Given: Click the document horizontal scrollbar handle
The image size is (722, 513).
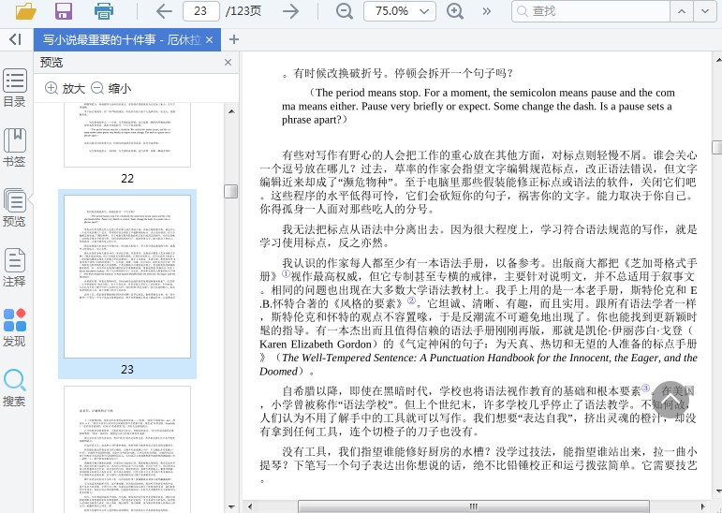Looking at the screenshot, I should (473, 506).
